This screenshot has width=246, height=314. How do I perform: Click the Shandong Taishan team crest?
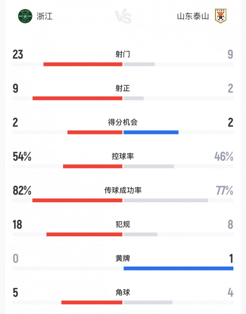pos(220,16)
